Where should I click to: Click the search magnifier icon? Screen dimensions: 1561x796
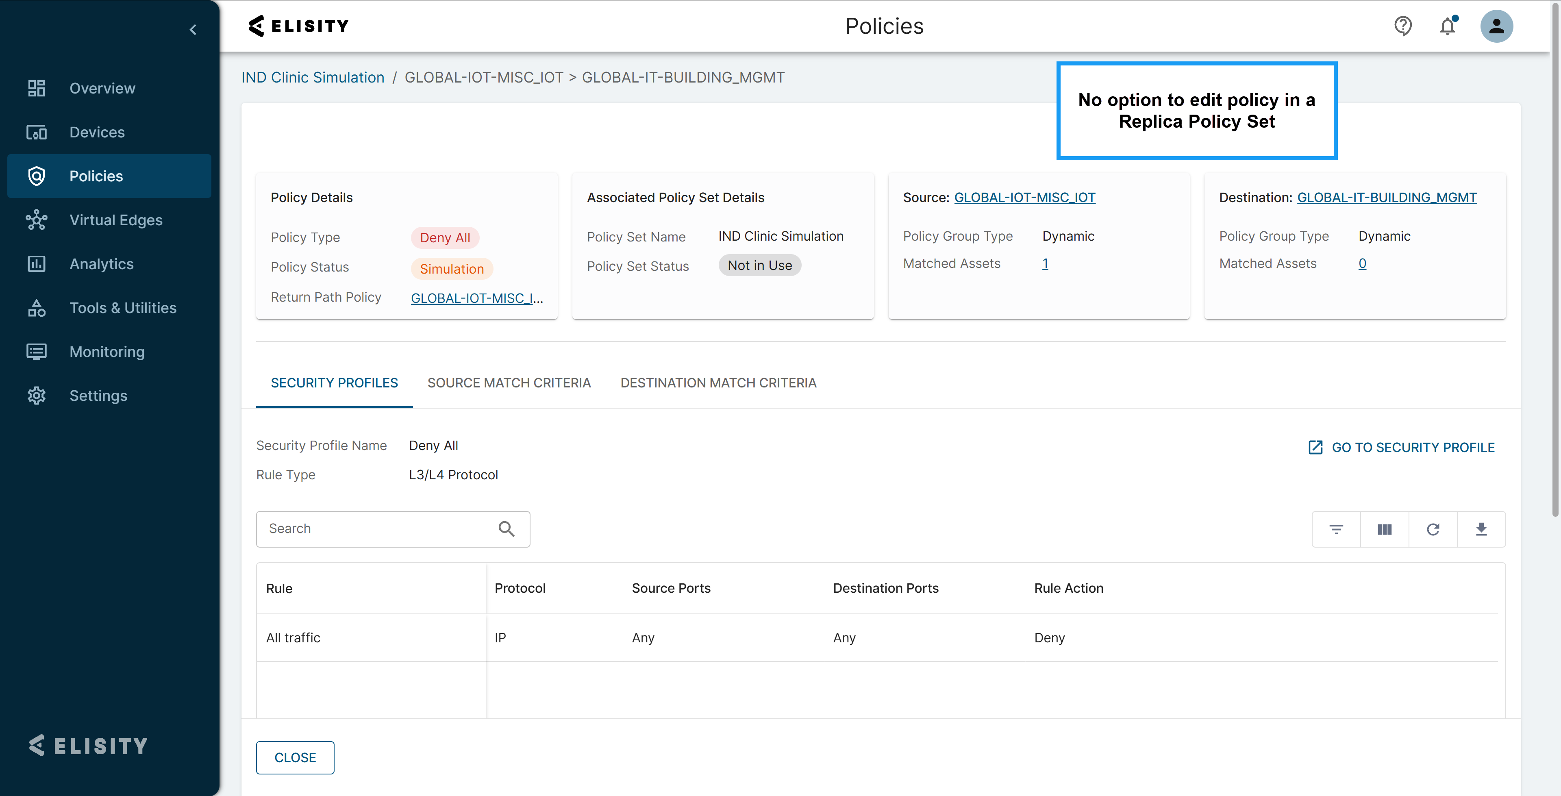pos(506,529)
